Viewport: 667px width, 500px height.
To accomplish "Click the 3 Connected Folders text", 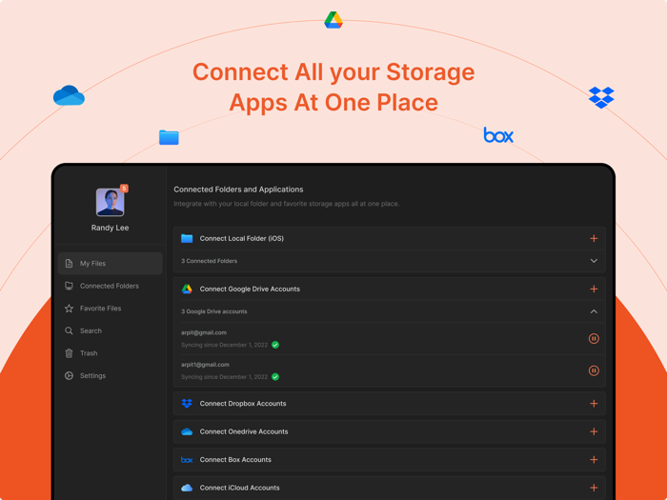I will [x=210, y=261].
